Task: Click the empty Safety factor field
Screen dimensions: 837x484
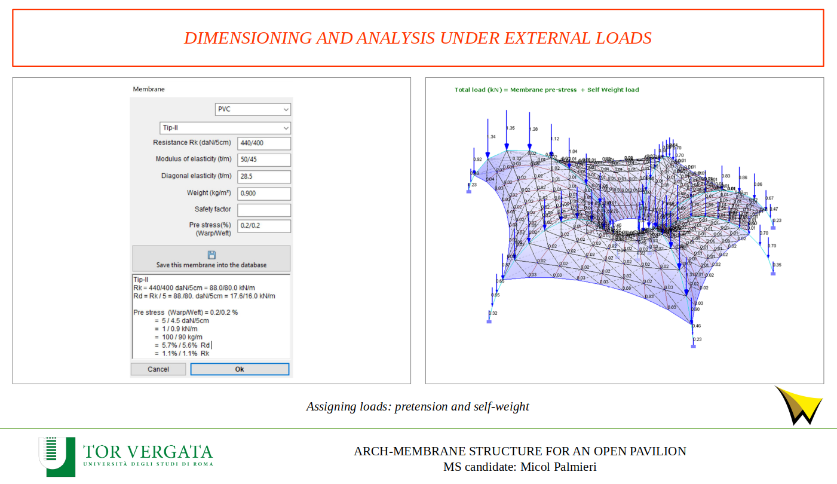Action: pyautogui.click(x=263, y=210)
